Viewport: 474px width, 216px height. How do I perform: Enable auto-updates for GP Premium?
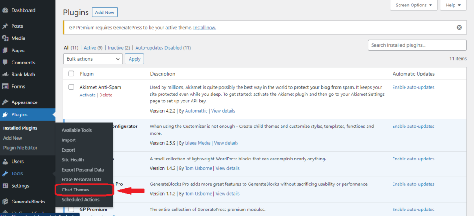(413, 210)
